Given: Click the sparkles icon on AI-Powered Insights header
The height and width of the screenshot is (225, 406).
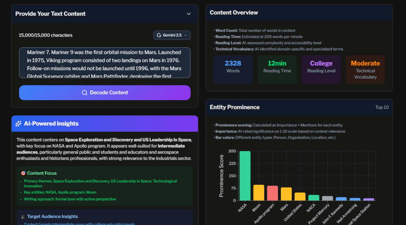Looking at the screenshot, I should point(18,123).
